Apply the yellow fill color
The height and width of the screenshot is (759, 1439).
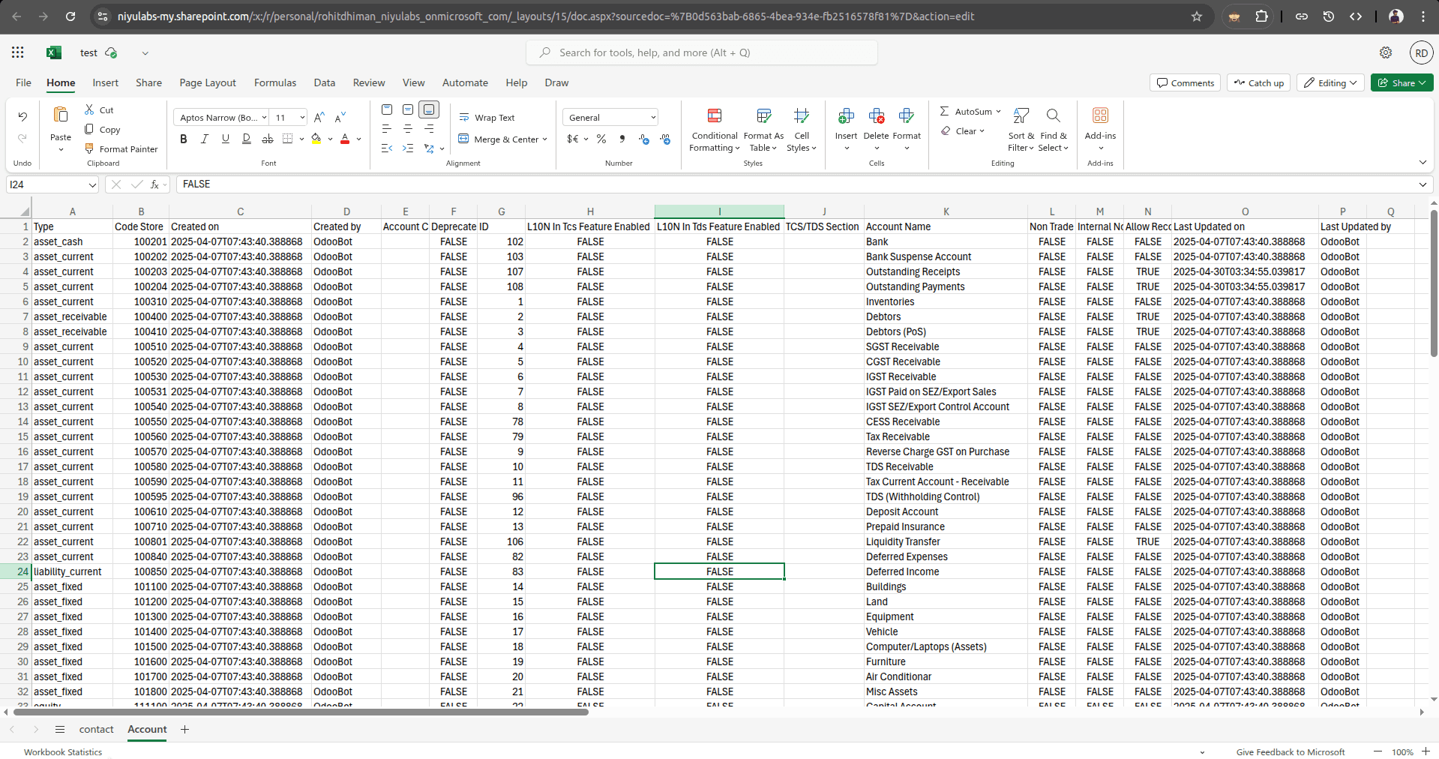click(316, 139)
